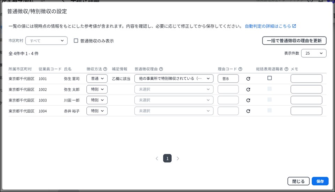Viewport: 335px width, 192px height.
Task: Click メモ field for 川田 一郎
Action: click(306, 100)
